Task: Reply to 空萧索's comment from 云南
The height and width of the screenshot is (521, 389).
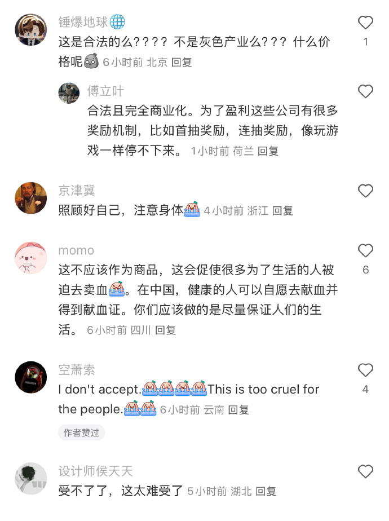Action: pos(238,410)
